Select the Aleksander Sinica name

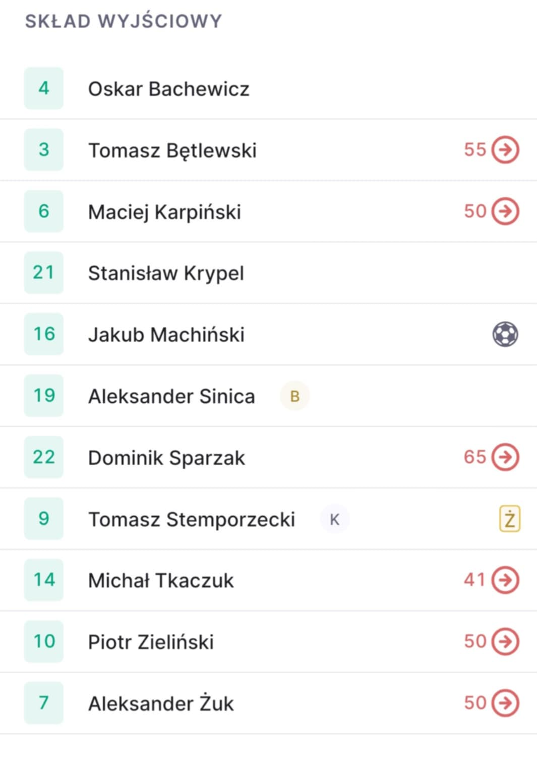click(171, 396)
